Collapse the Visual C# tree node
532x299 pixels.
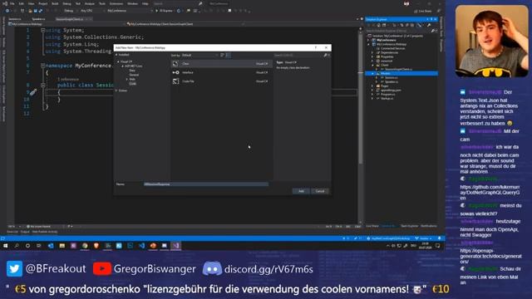118,61
